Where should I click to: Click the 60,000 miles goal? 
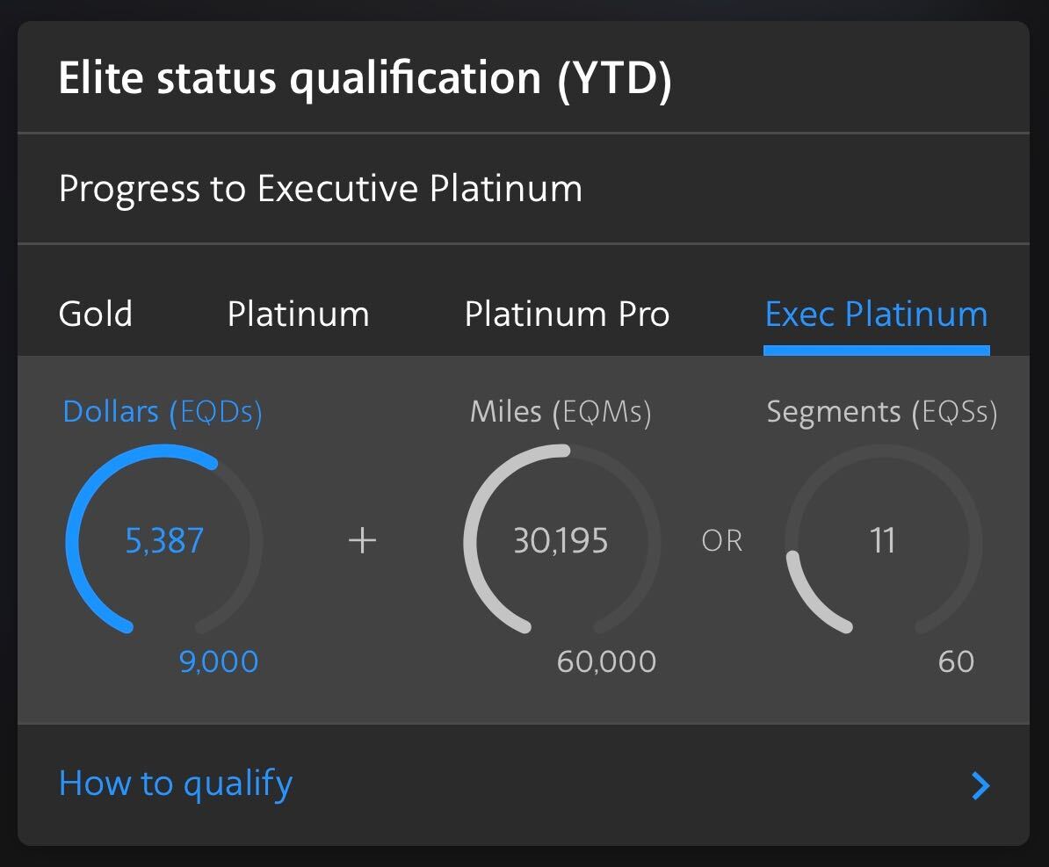(x=606, y=661)
